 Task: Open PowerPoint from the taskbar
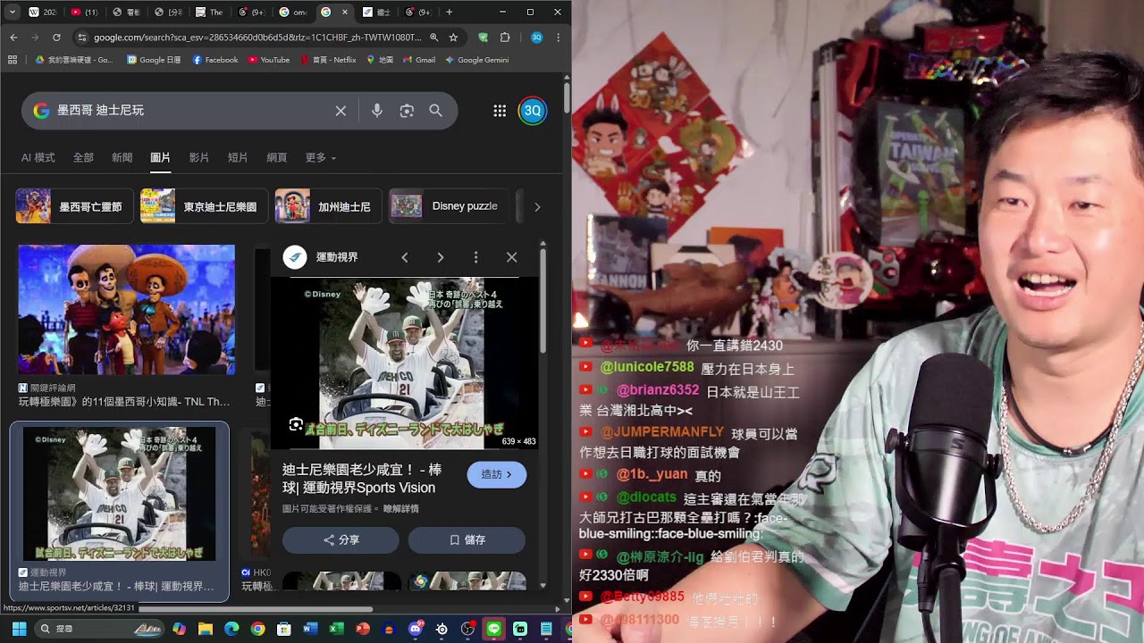pos(363,629)
